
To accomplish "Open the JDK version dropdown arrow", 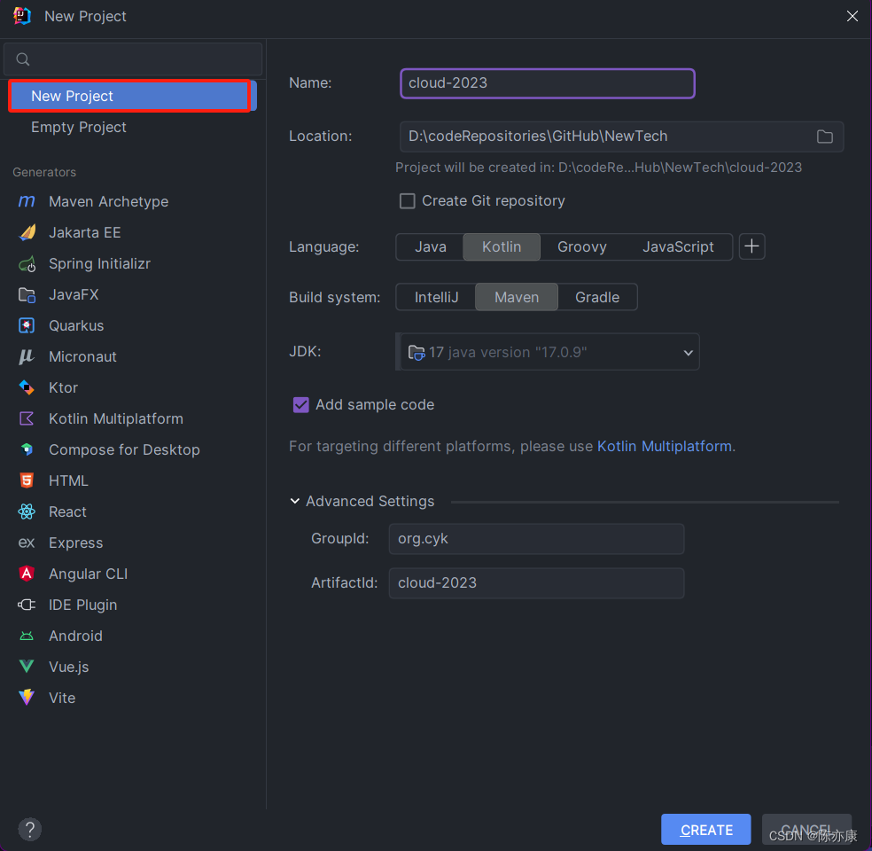I will [688, 353].
